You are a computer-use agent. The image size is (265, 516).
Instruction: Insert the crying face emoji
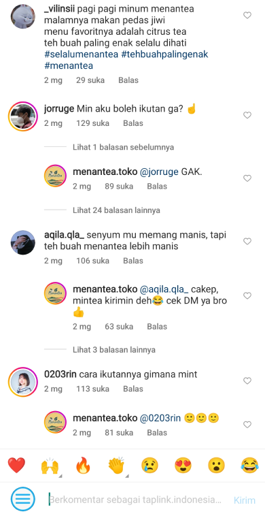(149, 466)
